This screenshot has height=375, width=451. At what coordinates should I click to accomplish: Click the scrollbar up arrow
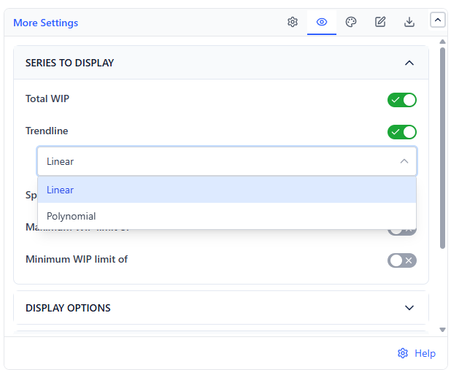point(442,42)
